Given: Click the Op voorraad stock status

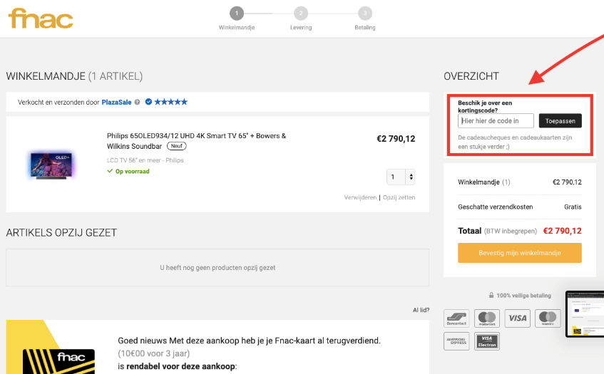Looking at the screenshot, I should click(128, 171).
